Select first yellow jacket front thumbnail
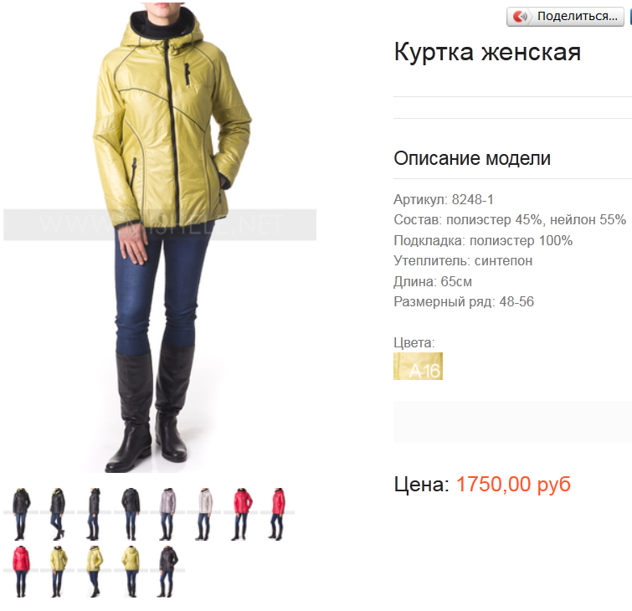 (x=57, y=572)
